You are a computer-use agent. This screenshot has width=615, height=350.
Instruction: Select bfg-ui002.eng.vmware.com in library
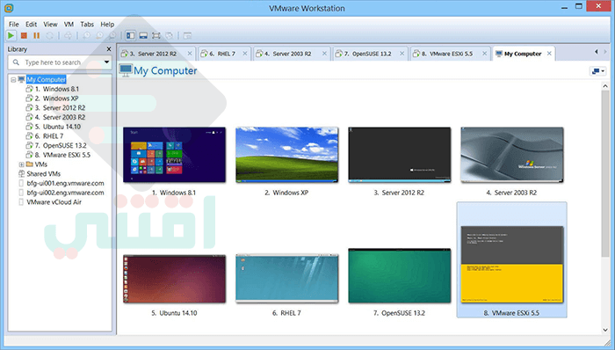click(66, 193)
